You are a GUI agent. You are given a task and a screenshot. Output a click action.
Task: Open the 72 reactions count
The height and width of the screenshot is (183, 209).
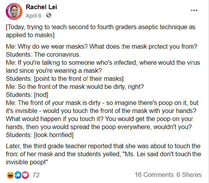(x=36, y=175)
